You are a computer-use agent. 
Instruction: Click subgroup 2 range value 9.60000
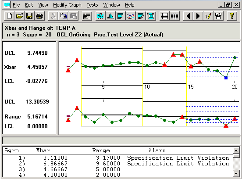(x=108, y=164)
